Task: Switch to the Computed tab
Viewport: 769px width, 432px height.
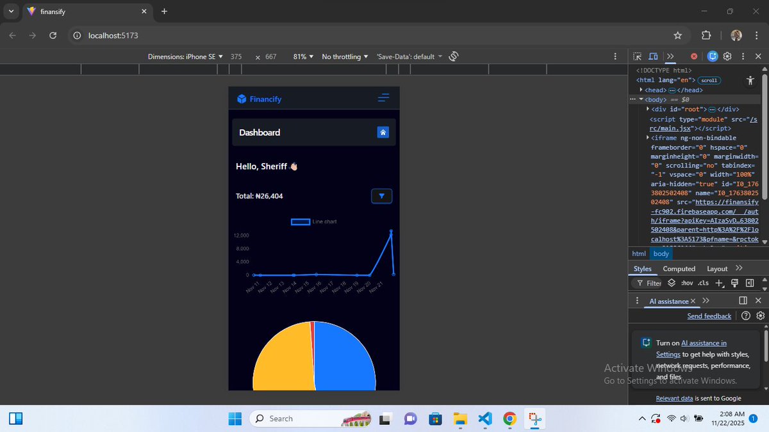Action: coord(679,269)
